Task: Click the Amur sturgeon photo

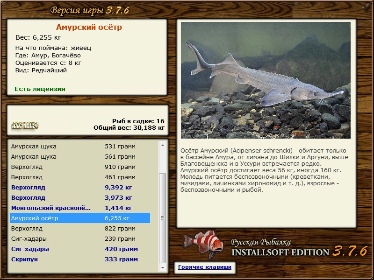Action: click(x=266, y=80)
